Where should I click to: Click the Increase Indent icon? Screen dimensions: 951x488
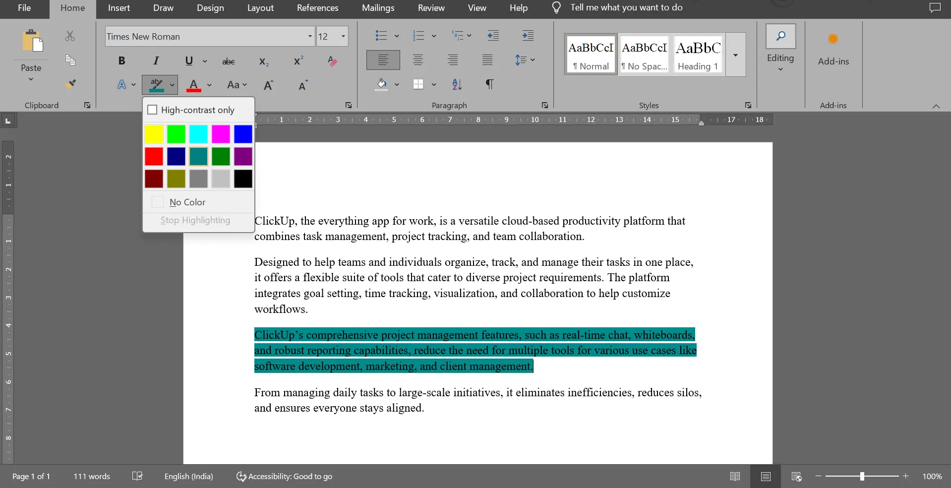[528, 35]
